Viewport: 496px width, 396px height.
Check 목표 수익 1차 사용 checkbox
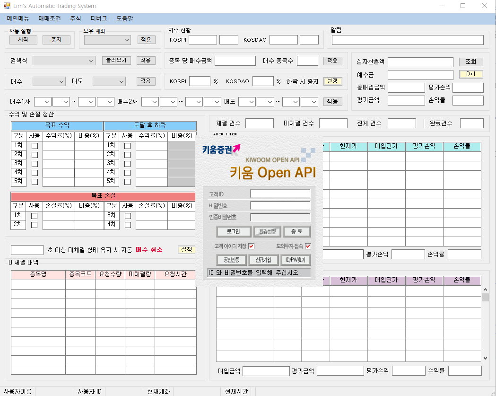[35, 146]
